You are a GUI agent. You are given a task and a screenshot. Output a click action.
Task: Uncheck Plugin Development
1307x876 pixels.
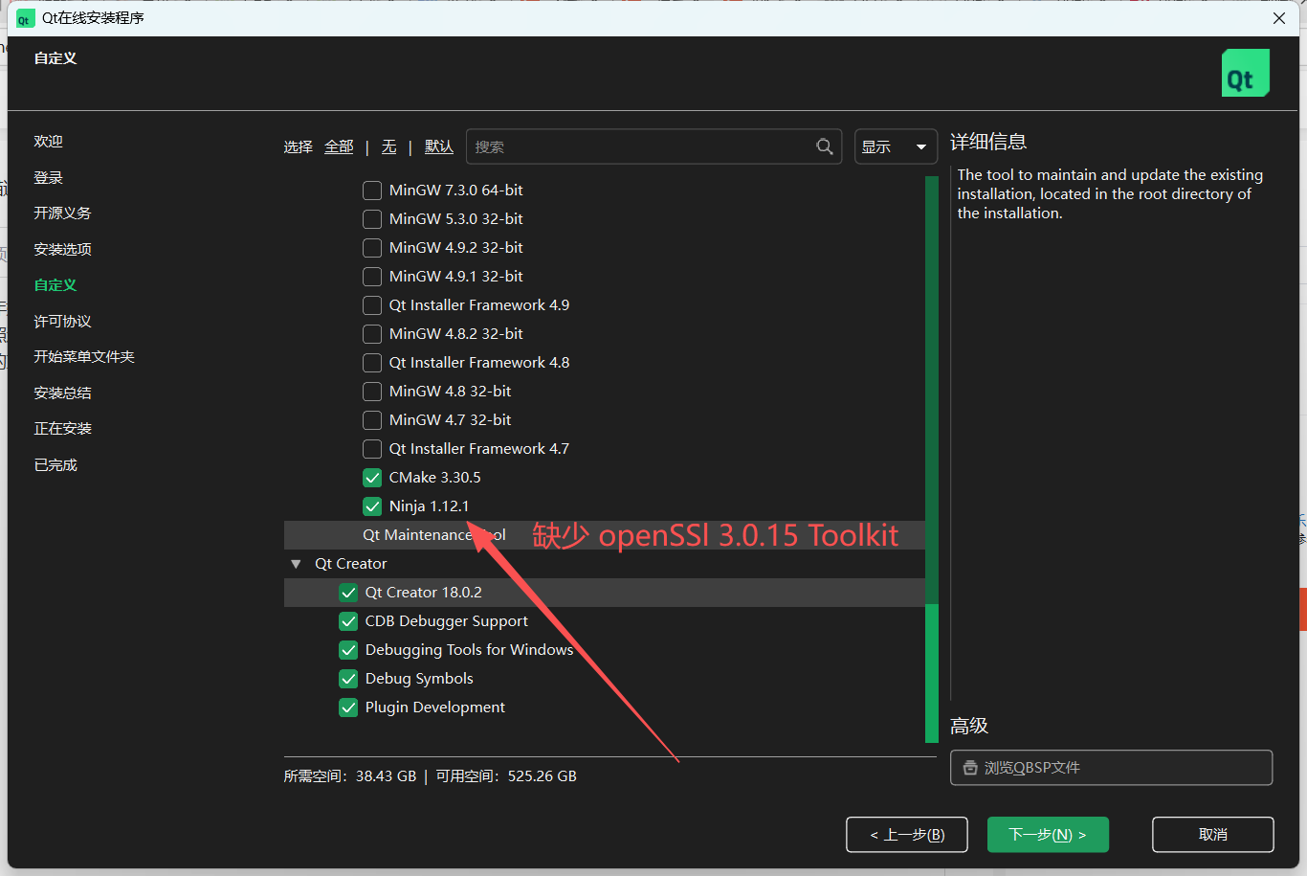pyautogui.click(x=348, y=708)
